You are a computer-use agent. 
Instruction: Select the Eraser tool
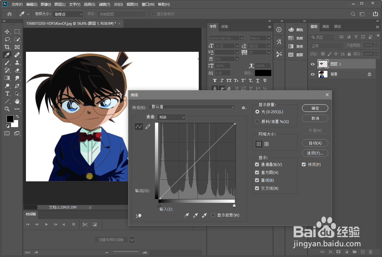[17, 70]
